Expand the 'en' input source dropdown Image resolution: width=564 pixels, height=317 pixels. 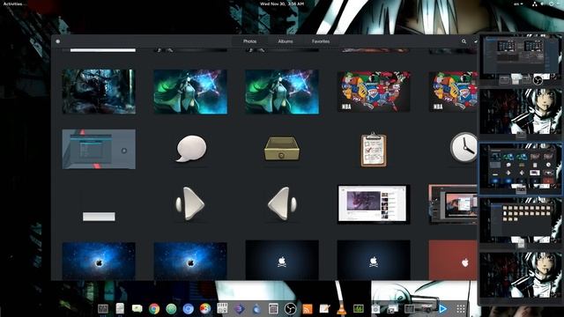518,4
